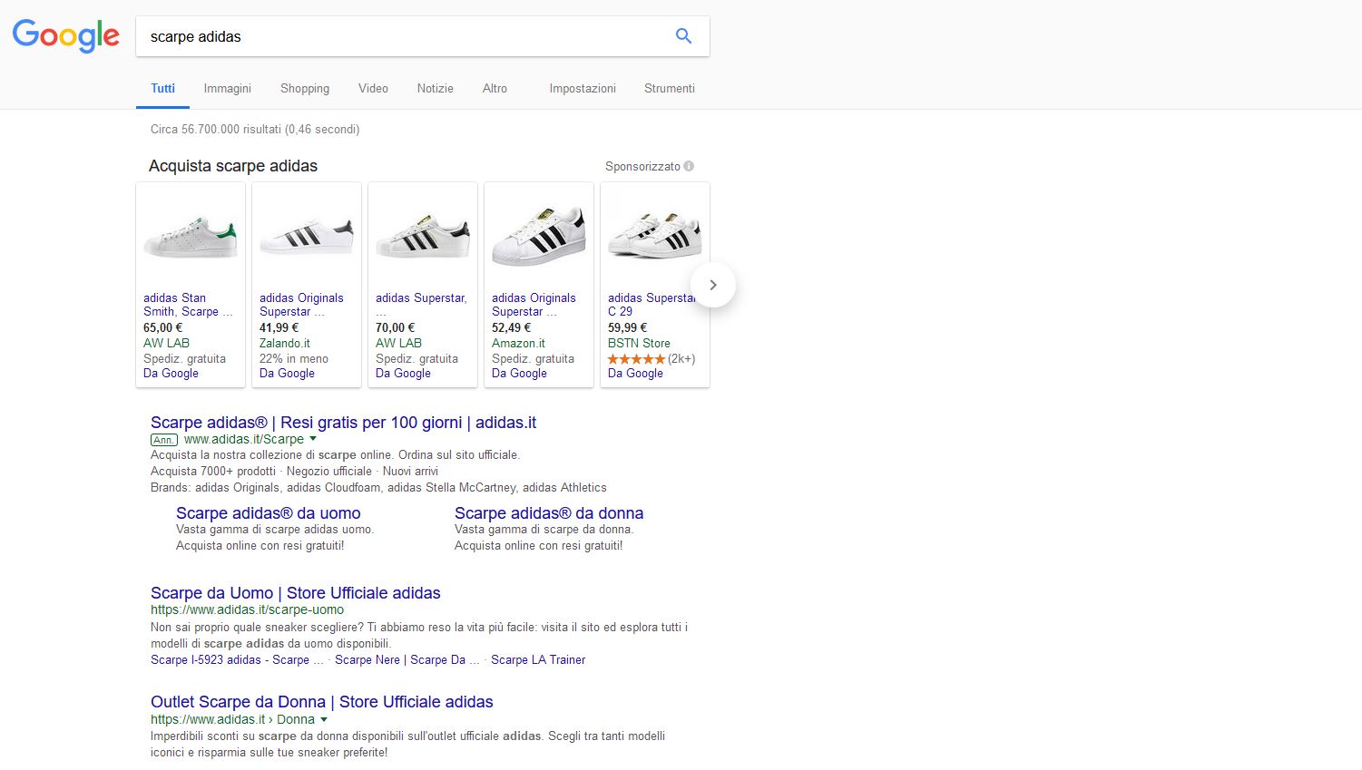Open Scarpe LA Trainer sitelink
Screen dimensions: 1362x770
[538, 659]
